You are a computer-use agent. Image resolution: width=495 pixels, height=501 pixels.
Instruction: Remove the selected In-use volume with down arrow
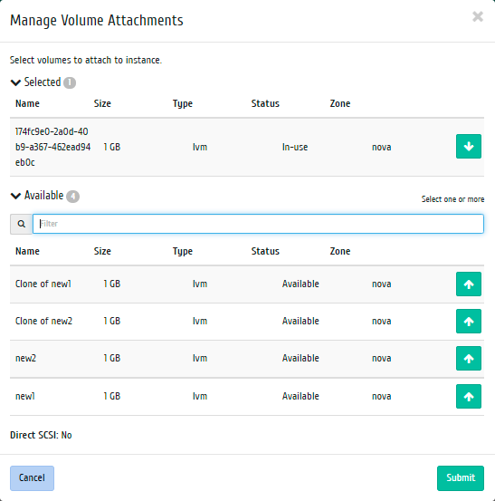pos(468,147)
